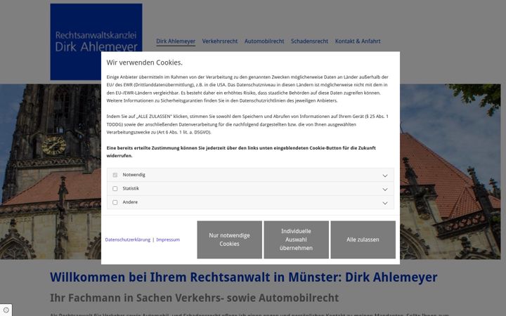
Task: Open the Dirk Ahlemeyer navigation item
Action: tap(176, 41)
